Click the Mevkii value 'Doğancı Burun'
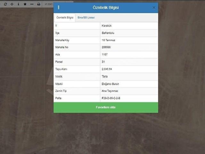The height and width of the screenshot is (154, 205). point(110,84)
